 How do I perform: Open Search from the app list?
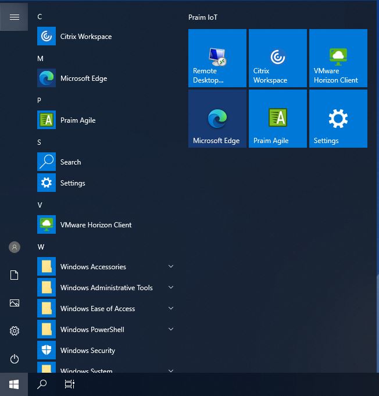click(106, 162)
